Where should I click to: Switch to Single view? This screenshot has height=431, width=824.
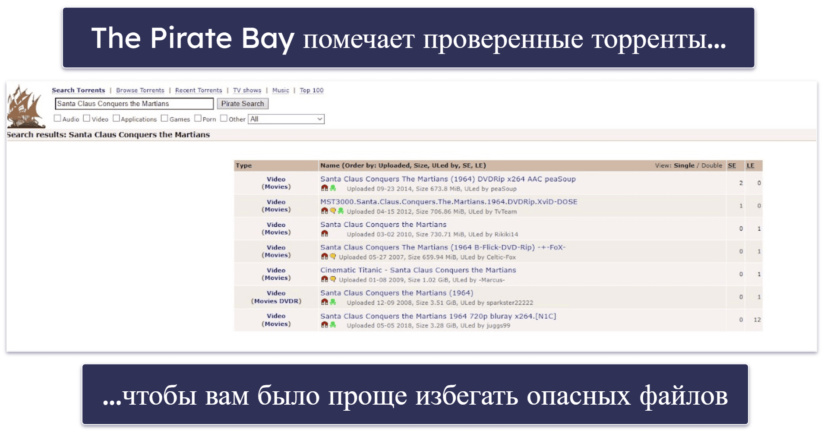[x=684, y=165]
